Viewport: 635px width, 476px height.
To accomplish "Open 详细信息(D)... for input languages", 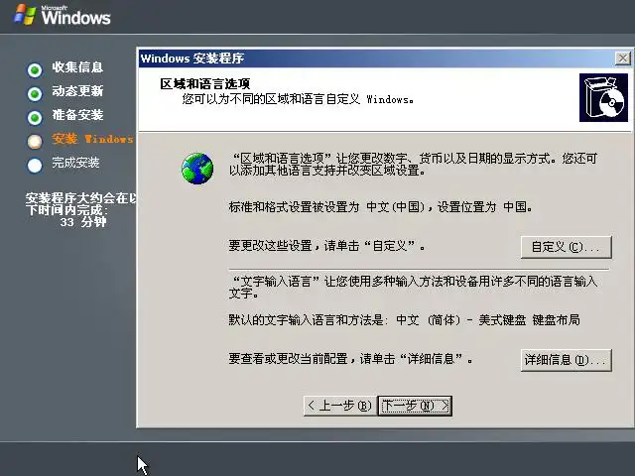I will pyautogui.click(x=567, y=360).
